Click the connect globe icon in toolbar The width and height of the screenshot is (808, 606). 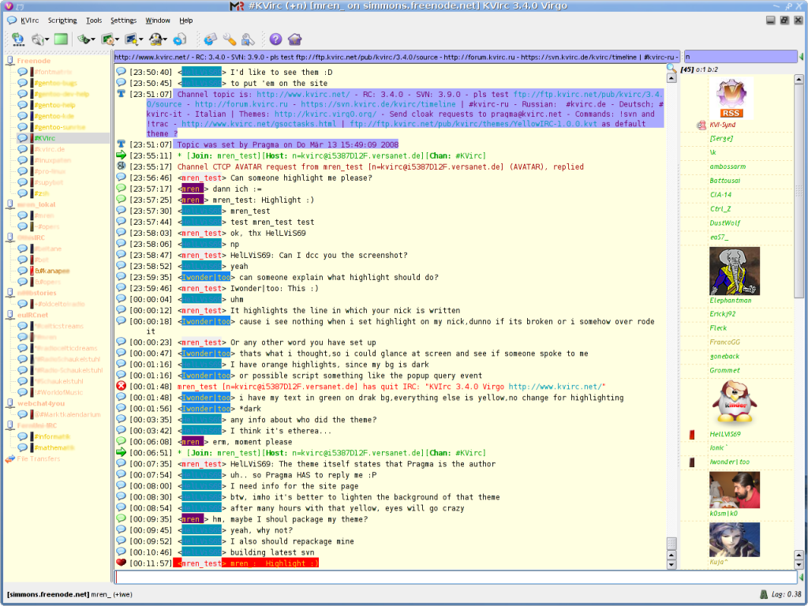click(18, 39)
